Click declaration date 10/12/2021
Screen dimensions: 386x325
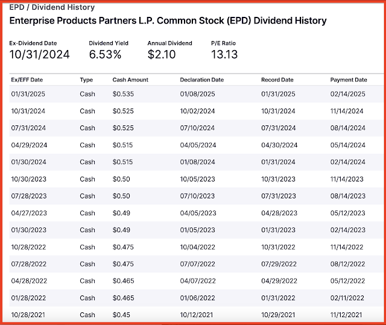pos(196,315)
